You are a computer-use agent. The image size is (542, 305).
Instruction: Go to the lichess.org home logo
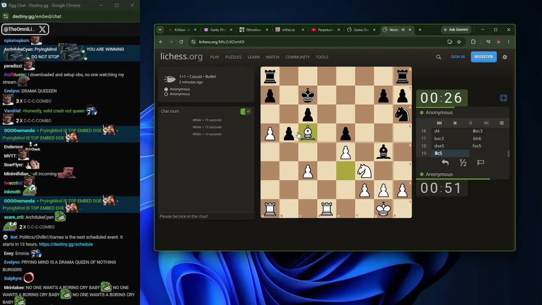[x=181, y=57]
